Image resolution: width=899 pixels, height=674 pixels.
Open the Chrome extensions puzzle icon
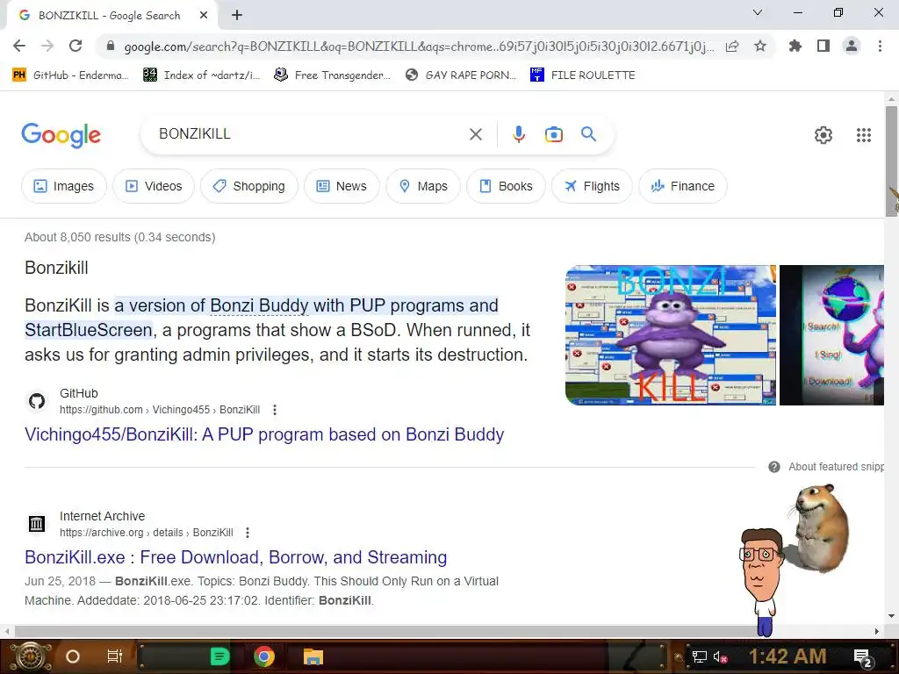795,46
